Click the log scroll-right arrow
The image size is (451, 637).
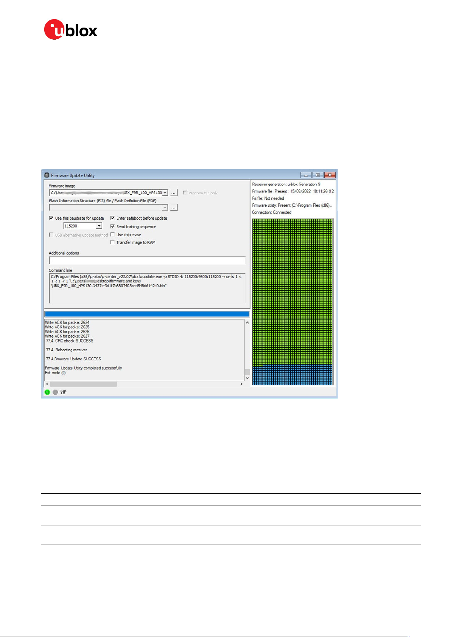(242, 384)
